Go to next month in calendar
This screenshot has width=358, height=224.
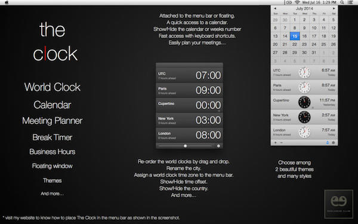(x=334, y=8)
